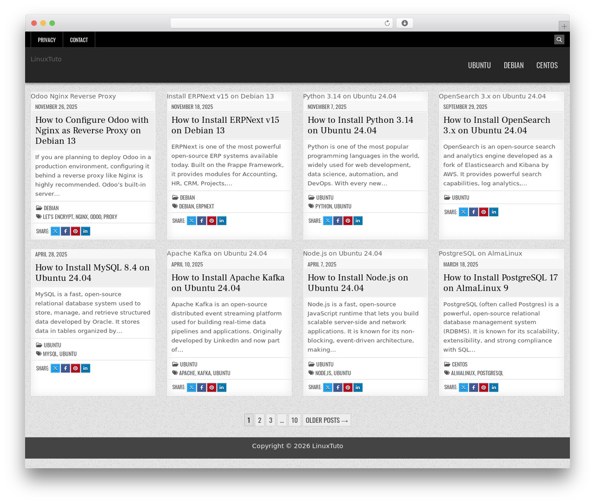Jump to pagination page 10

click(x=294, y=420)
